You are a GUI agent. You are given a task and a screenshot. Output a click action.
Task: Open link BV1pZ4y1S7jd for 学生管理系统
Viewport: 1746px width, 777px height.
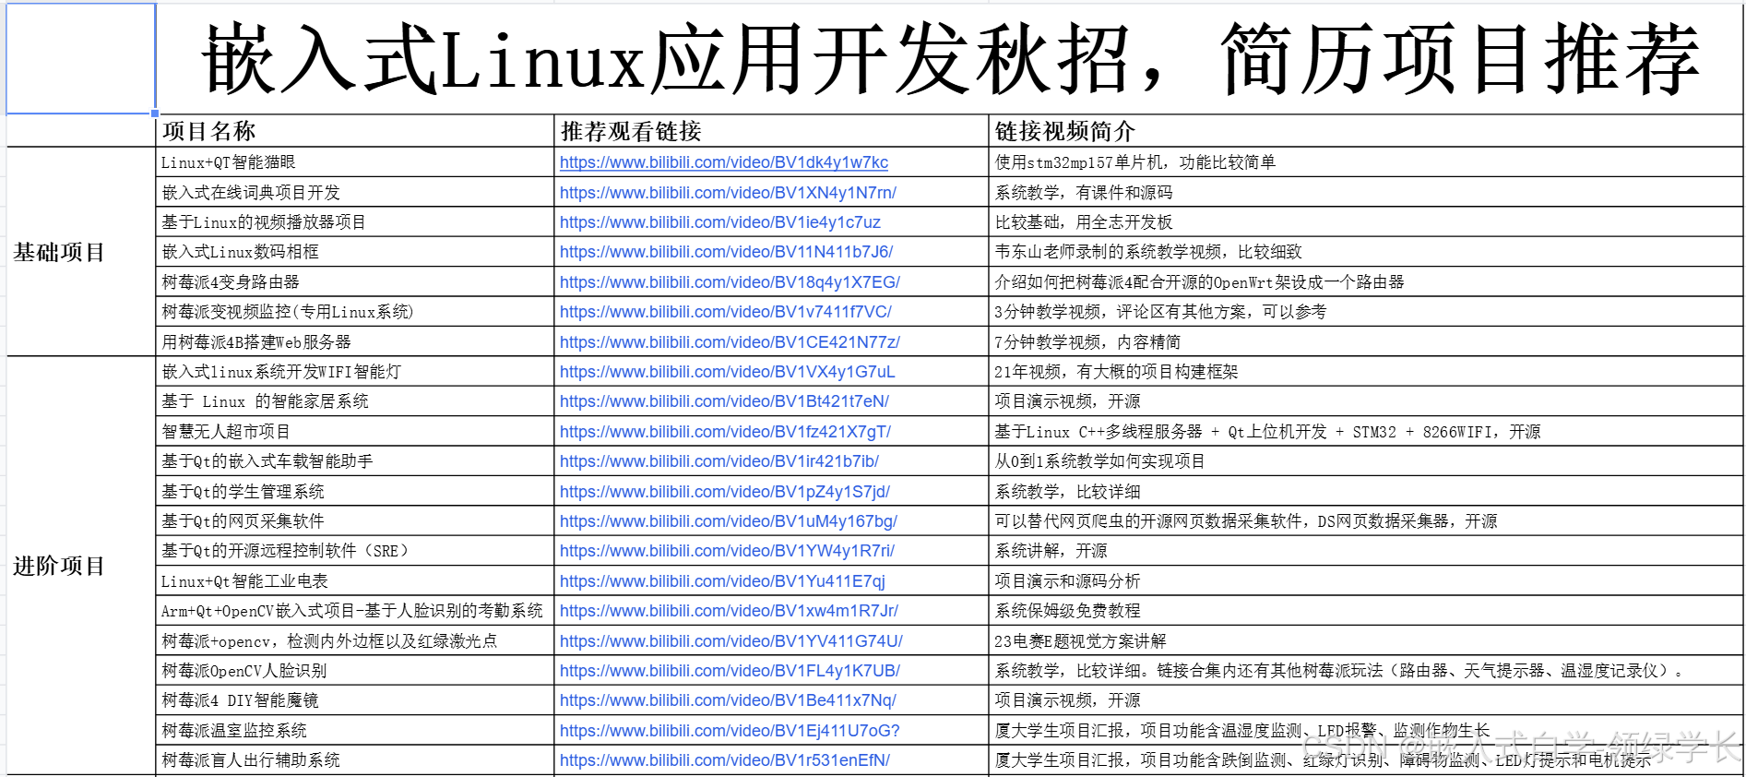pos(724,492)
